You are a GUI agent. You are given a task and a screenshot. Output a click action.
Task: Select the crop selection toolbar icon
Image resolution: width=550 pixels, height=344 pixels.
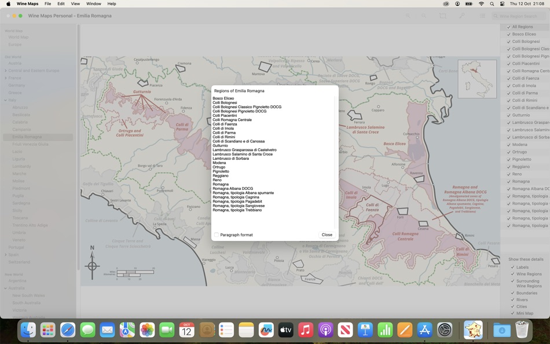(443, 16)
